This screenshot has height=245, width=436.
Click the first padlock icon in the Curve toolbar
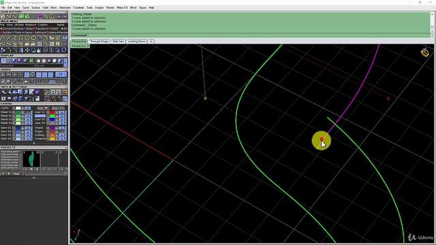click(27, 44)
